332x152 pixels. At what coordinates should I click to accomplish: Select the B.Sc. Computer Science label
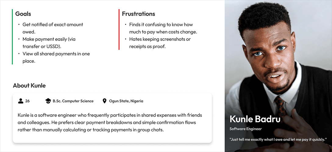pos(73,101)
